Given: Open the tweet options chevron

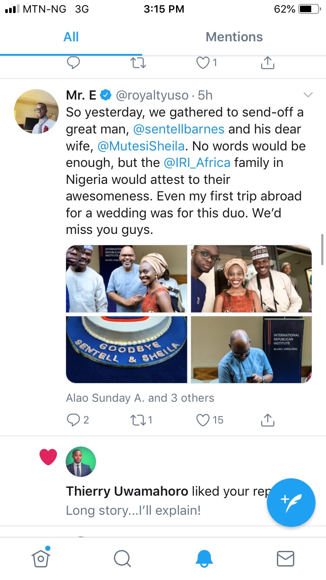Looking at the screenshot, I should [308, 95].
